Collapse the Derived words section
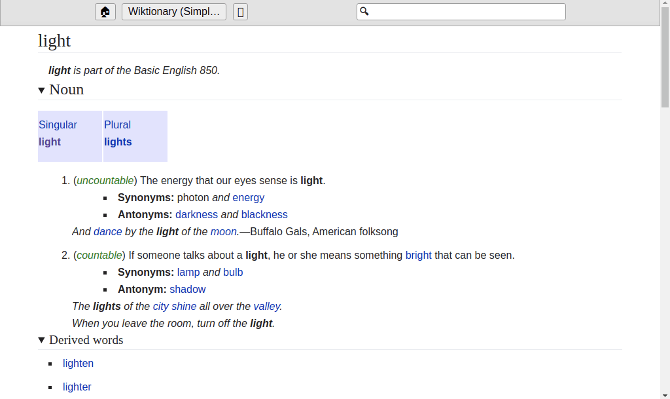 coord(42,340)
